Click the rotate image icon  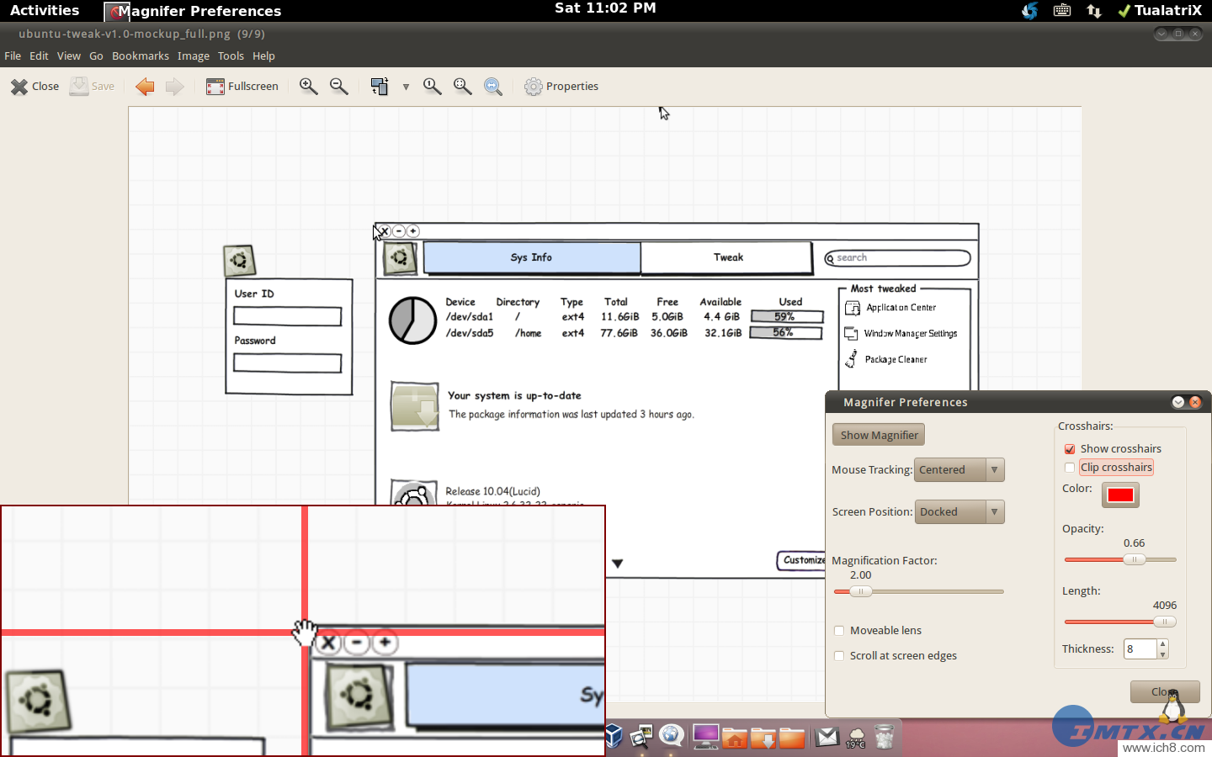[x=380, y=87]
